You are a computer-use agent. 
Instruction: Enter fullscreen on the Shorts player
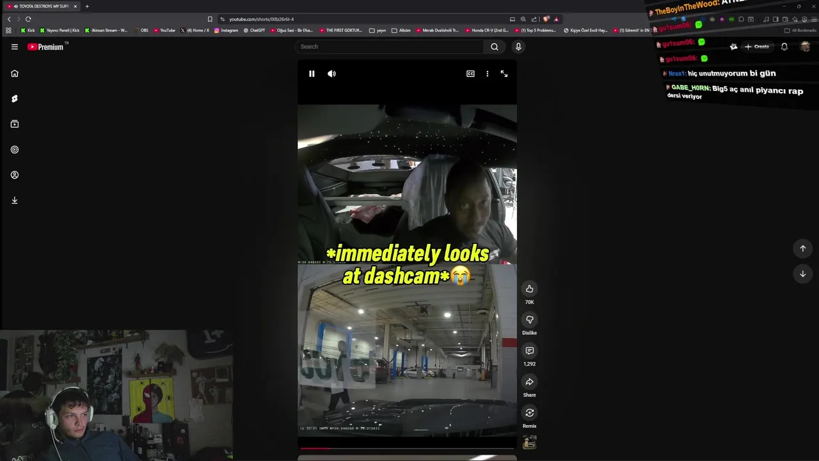[x=504, y=74]
